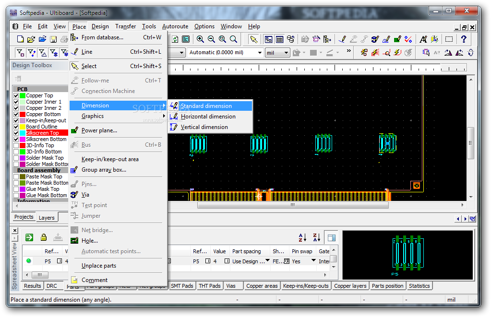Open the Statistics tab
The height and width of the screenshot is (317, 491).
point(419,286)
